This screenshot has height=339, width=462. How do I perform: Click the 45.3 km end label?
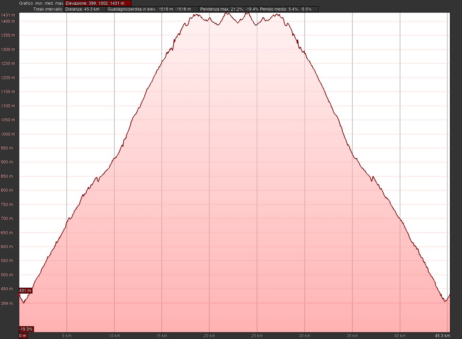click(442, 336)
